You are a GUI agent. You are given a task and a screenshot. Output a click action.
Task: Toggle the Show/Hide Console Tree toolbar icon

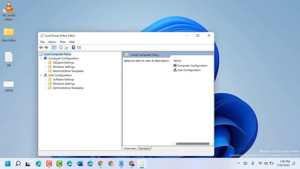pos(54,47)
